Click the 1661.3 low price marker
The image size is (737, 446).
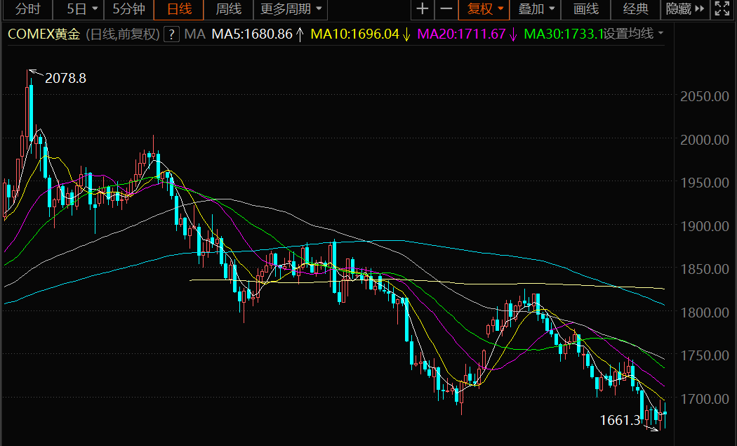click(620, 419)
